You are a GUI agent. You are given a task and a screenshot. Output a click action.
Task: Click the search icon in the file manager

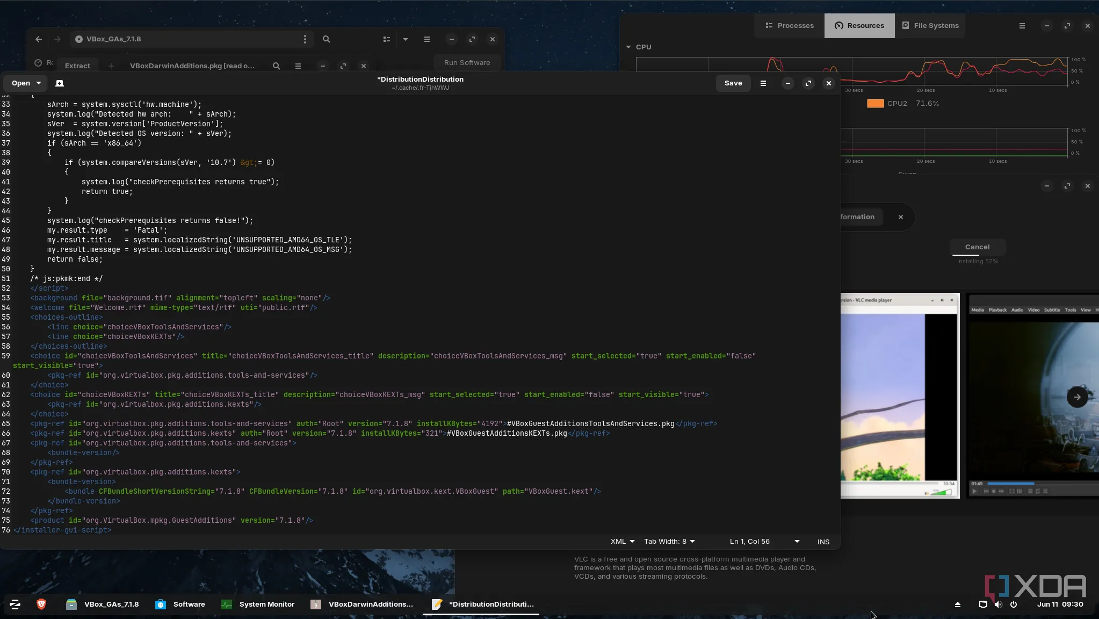[x=326, y=39]
